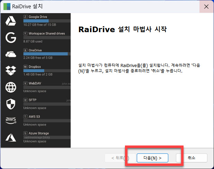Click '1.48 GB free of 2 GB' text

(x=38, y=75)
